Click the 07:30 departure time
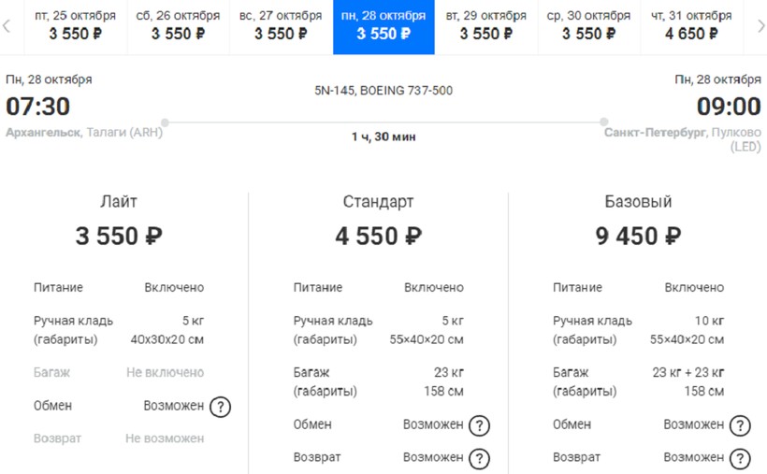Image resolution: width=767 pixels, height=474 pixels. pos(38,107)
